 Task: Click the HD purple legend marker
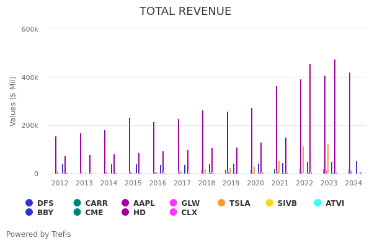pyautogui.click(x=126, y=213)
